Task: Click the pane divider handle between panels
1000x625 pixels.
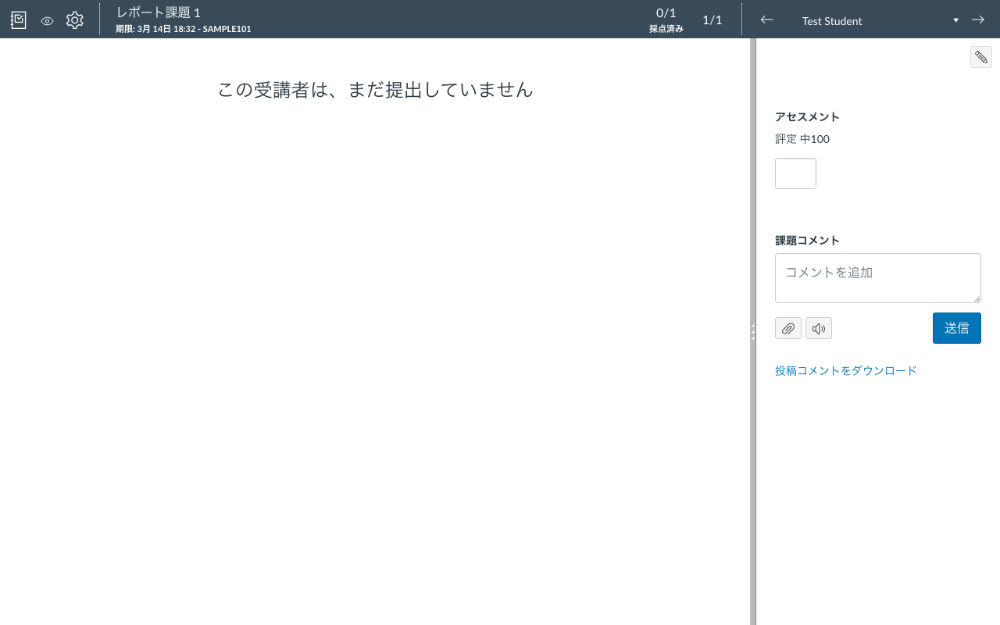Action: click(x=752, y=330)
